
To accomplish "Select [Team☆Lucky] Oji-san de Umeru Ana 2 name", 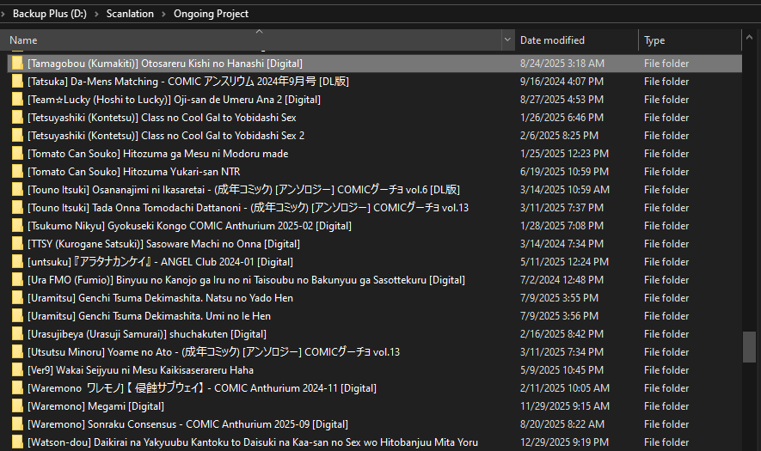I will coord(174,100).
